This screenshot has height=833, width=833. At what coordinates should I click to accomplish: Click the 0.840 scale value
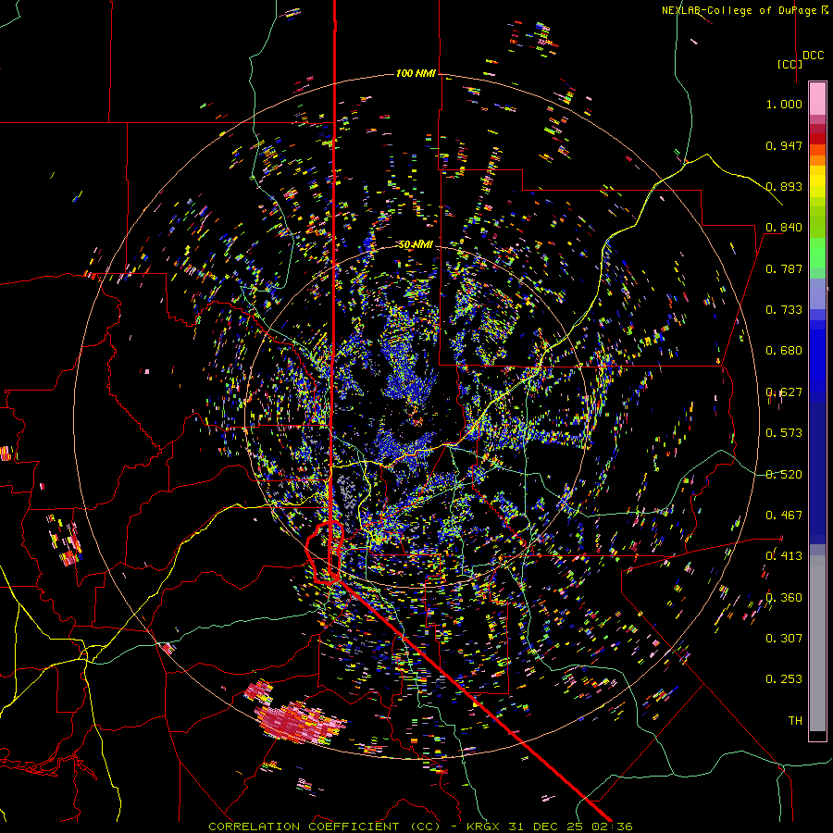784,228
